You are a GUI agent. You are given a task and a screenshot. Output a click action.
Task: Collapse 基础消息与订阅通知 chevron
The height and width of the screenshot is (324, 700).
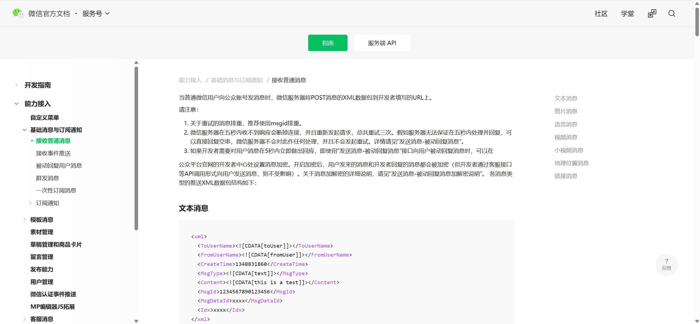[x=25, y=130]
